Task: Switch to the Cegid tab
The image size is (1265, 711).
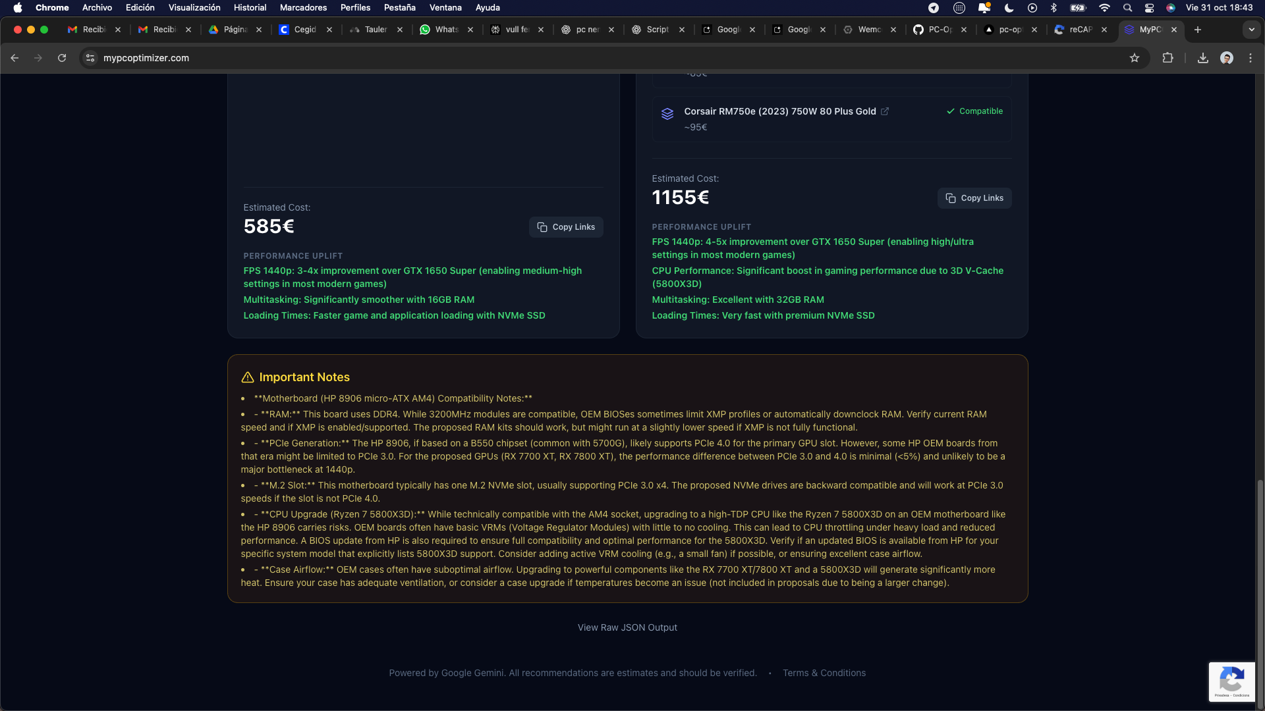Action: coord(306,30)
